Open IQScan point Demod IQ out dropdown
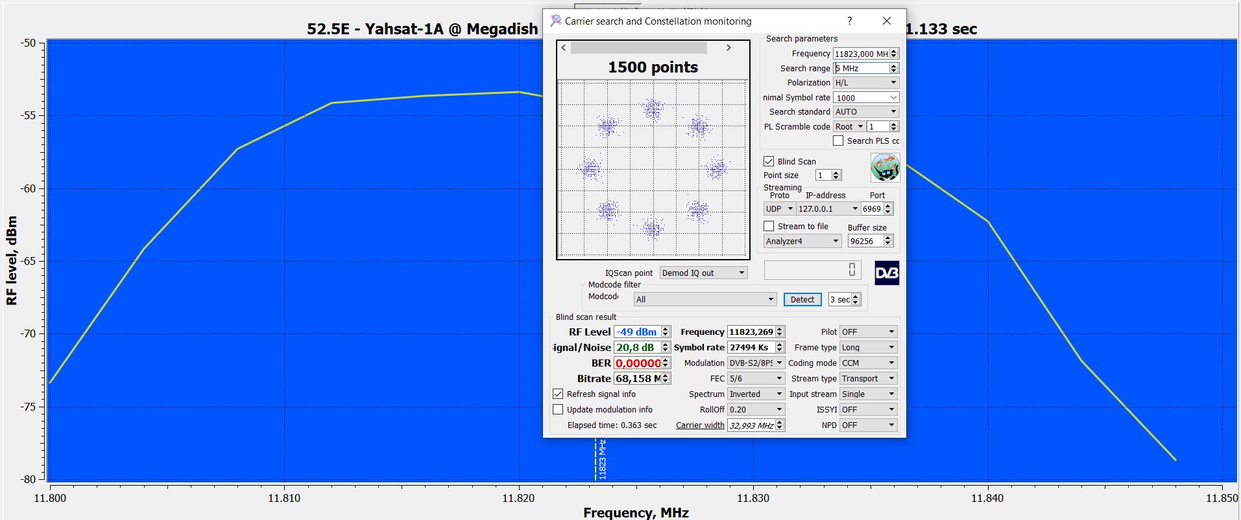The width and height of the screenshot is (1241, 520). coord(704,273)
